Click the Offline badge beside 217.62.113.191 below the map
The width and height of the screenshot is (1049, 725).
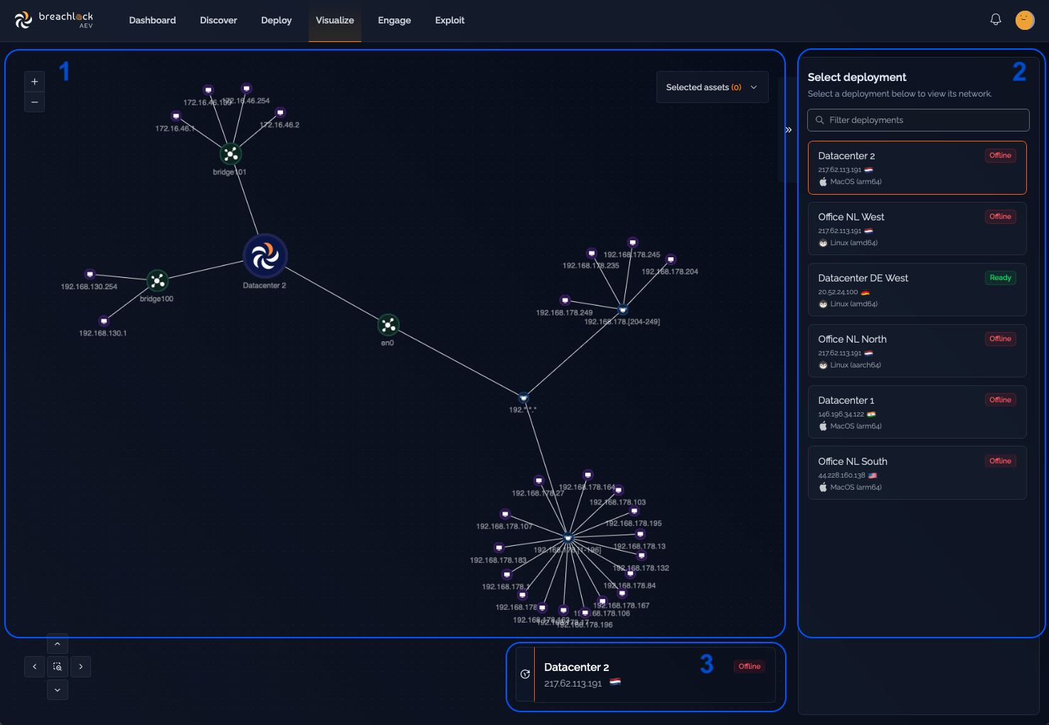coord(750,667)
